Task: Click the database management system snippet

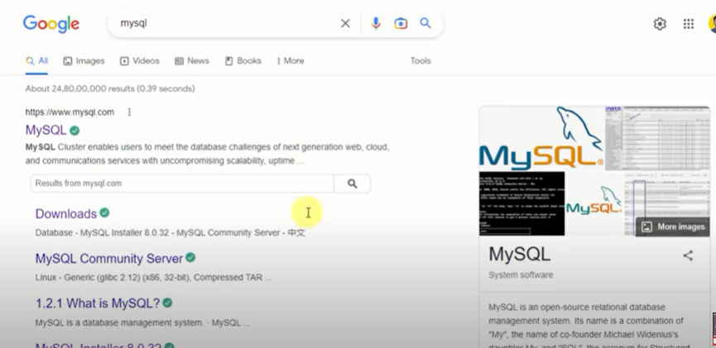Action: 142,323
